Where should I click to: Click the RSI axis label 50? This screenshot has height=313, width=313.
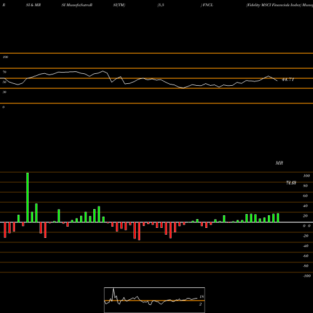click(x=4, y=82)
